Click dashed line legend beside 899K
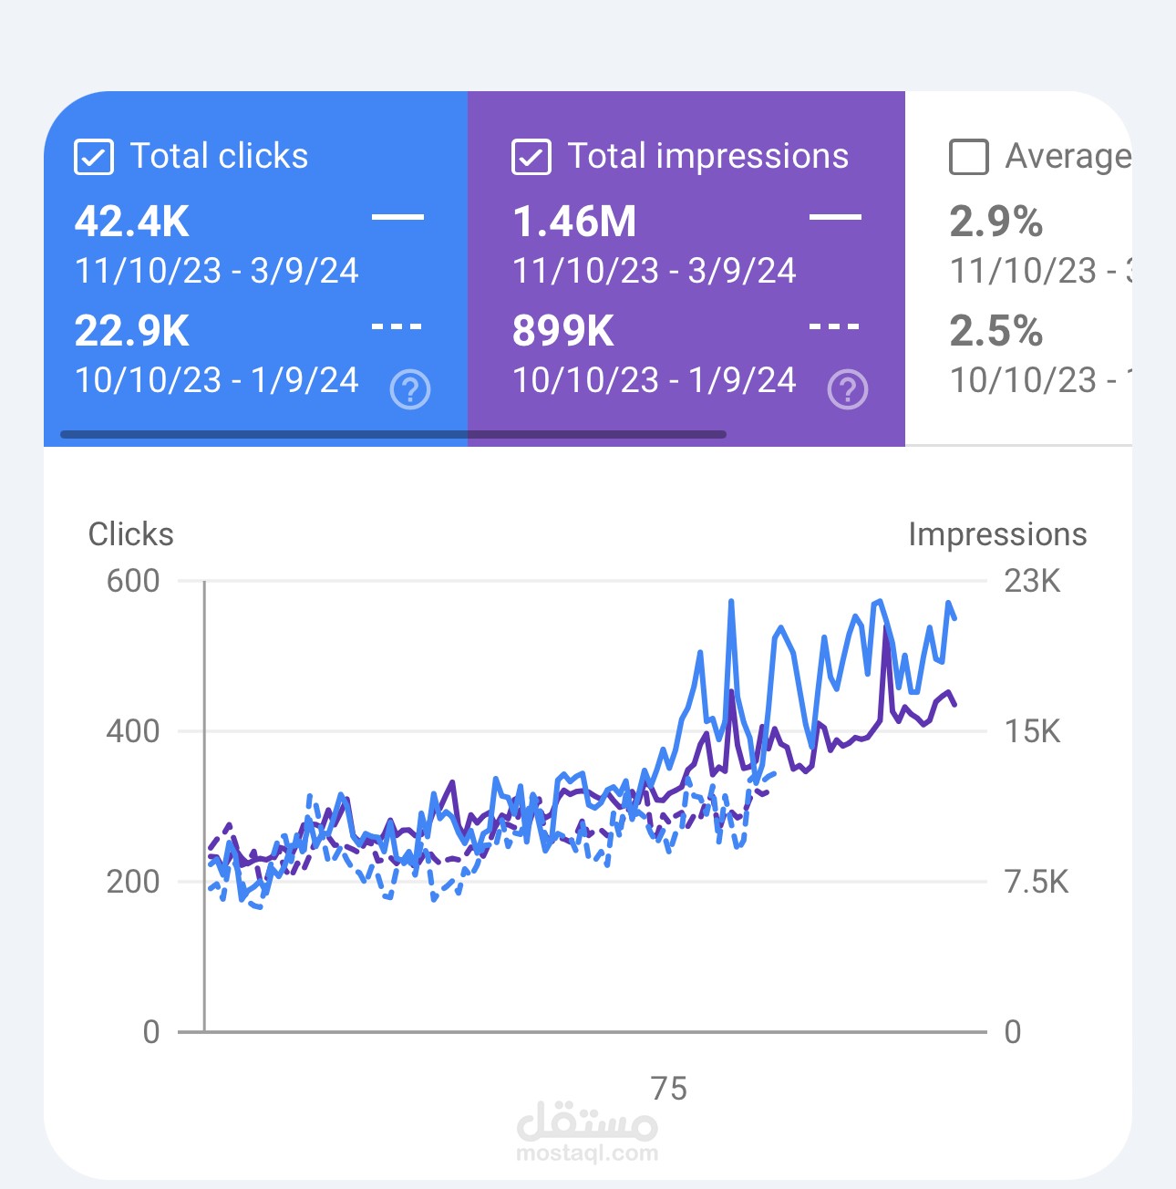 coord(835,326)
